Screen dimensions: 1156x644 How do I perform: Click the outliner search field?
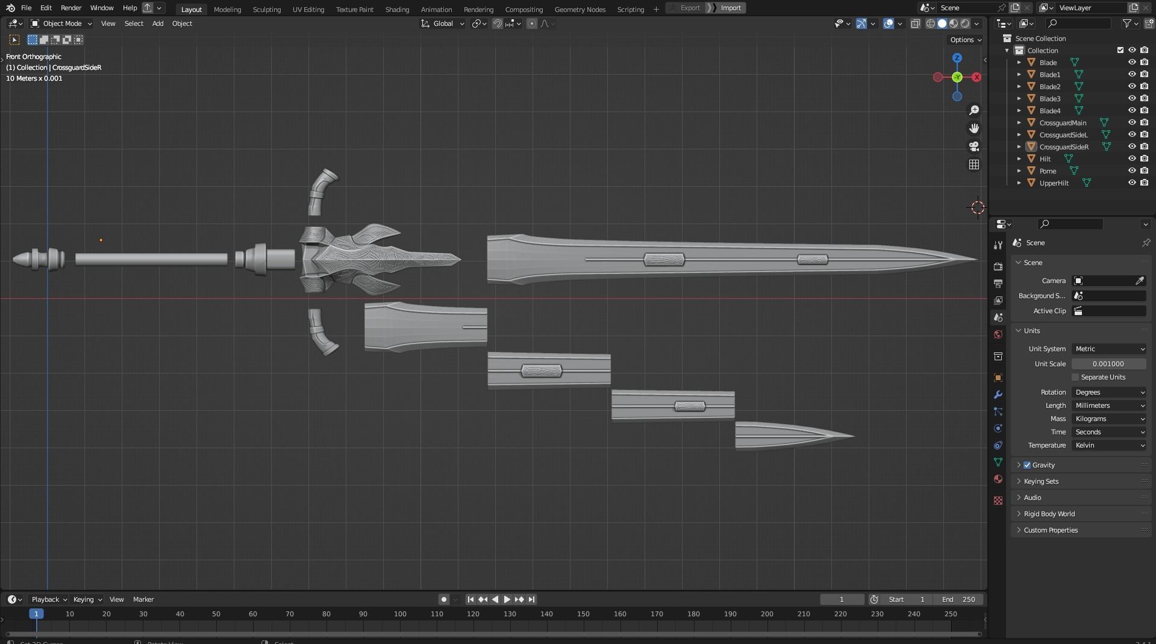click(x=1078, y=23)
